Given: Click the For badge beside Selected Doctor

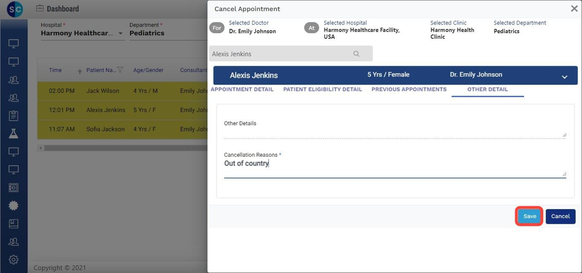Looking at the screenshot, I should 217,28.
